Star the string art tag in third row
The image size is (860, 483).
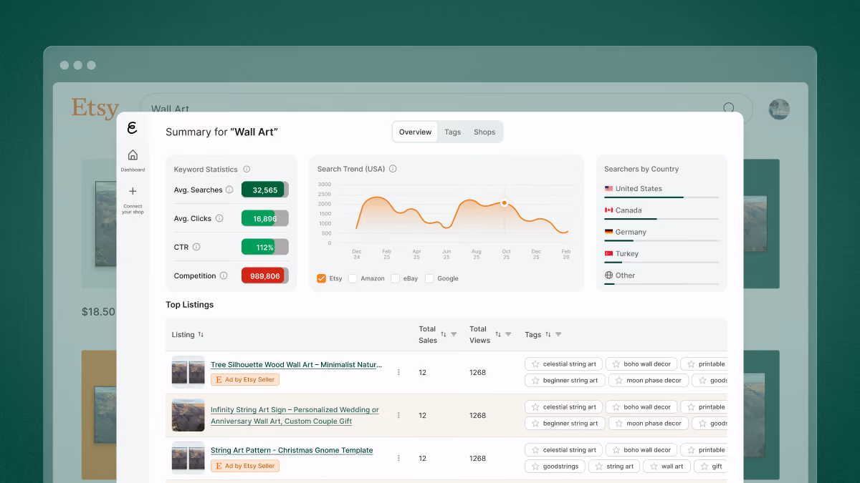599,467
